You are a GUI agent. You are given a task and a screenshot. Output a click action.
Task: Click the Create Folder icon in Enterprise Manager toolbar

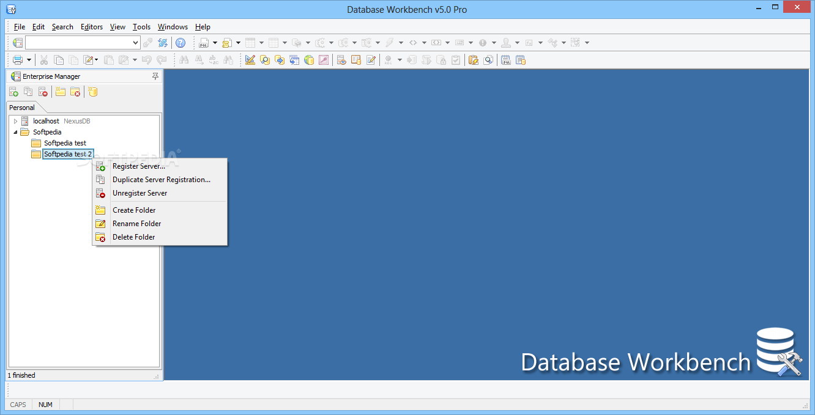point(61,92)
